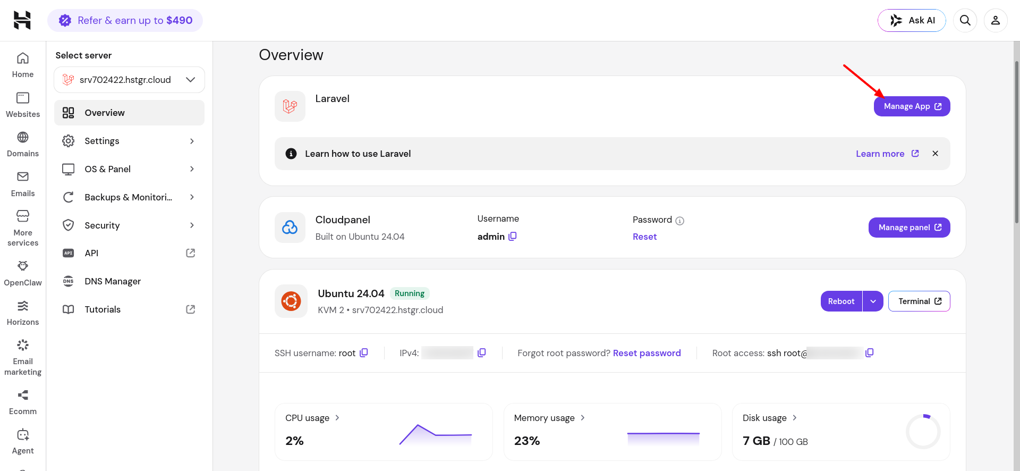Expand the Settings submenu

tap(129, 141)
